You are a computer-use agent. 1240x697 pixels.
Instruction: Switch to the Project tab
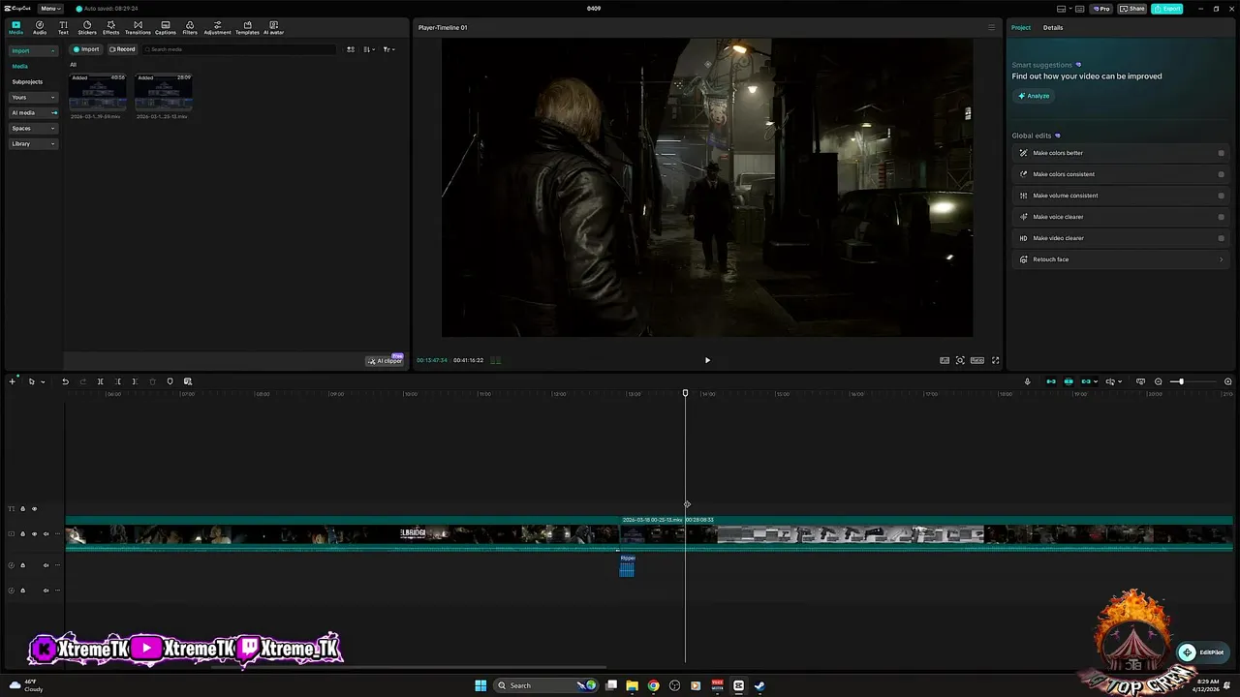click(x=1021, y=27)
